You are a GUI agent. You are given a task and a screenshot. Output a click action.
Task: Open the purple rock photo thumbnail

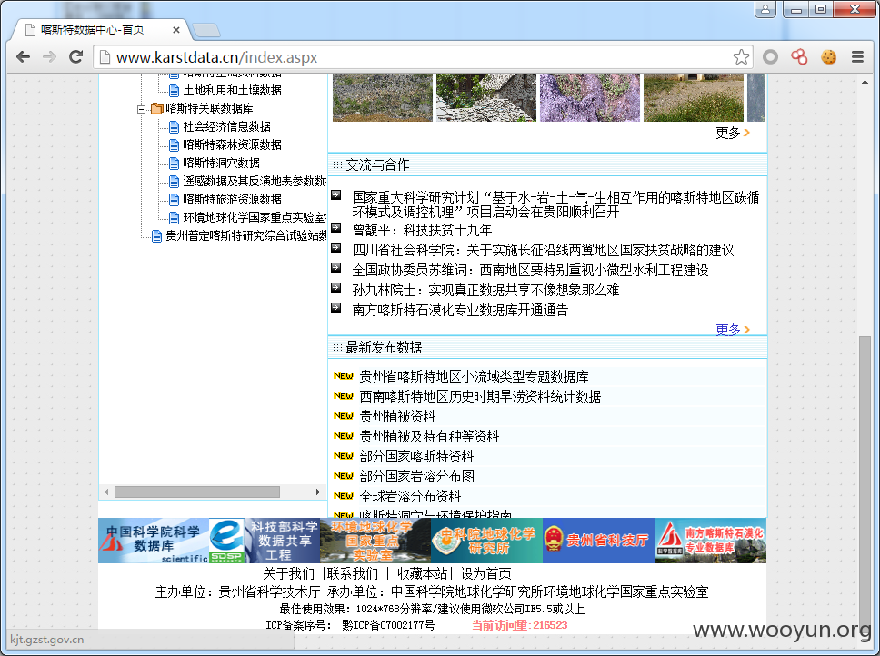(590, 97)
